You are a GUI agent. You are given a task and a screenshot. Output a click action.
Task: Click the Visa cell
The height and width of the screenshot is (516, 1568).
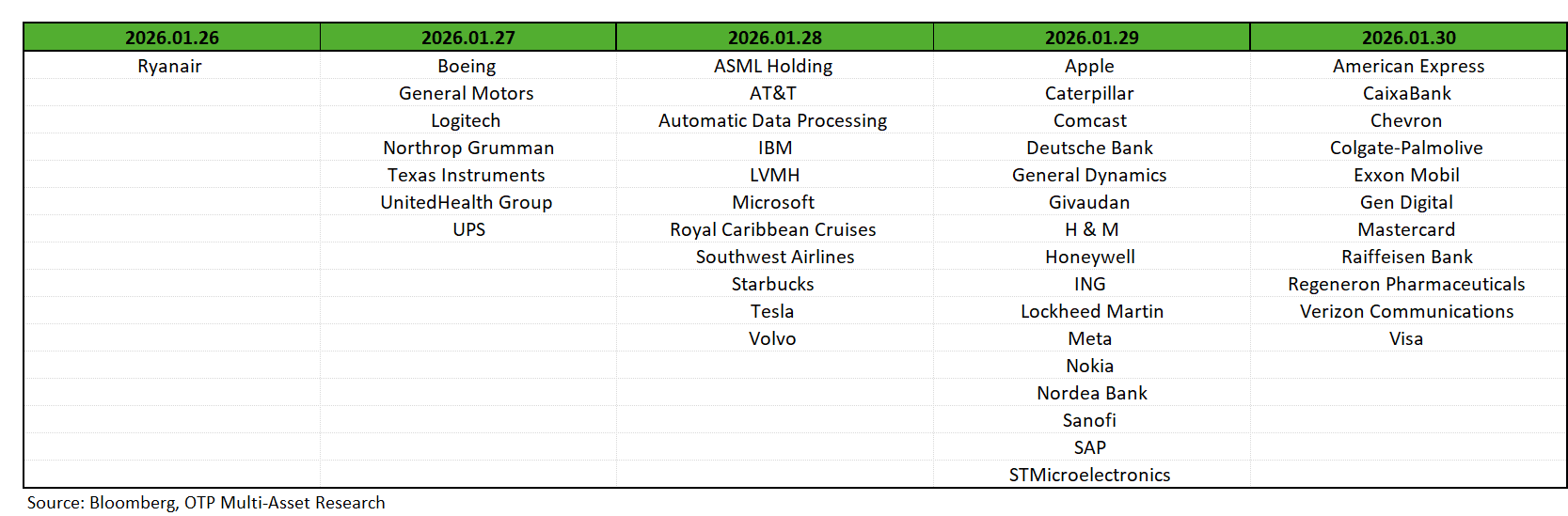coord(1406,338)
